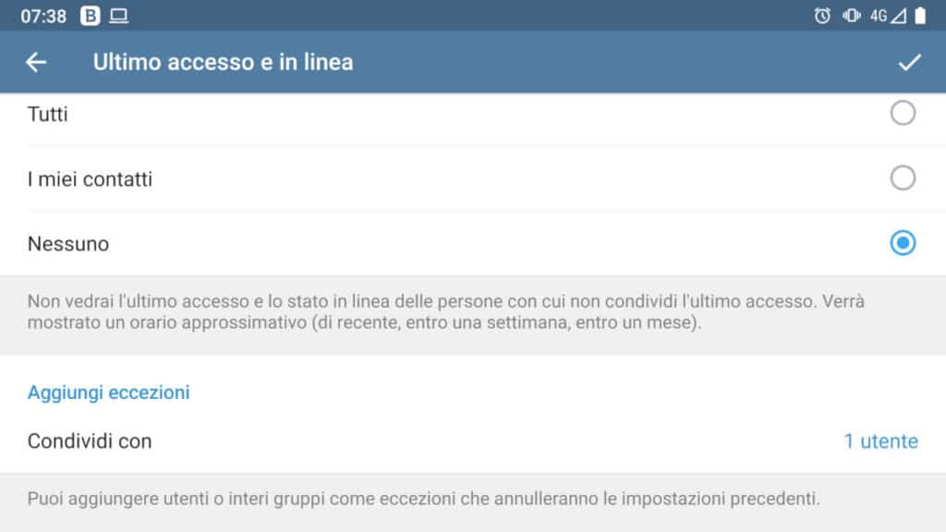Screen dimensions: 946x532
Task: Tap the Aggiungi eccezioni header
Action: (108, 393)
